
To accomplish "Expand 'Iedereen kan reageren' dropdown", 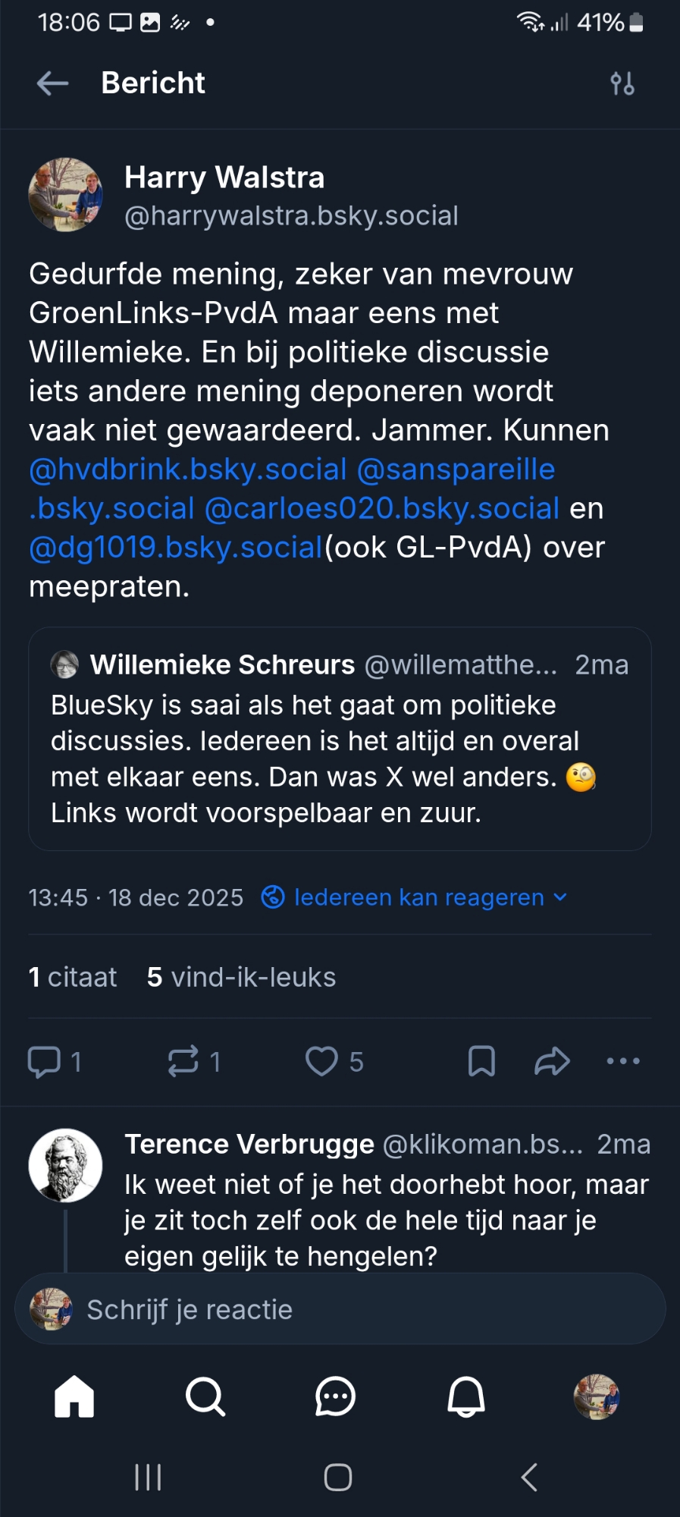I will point(418,897).
